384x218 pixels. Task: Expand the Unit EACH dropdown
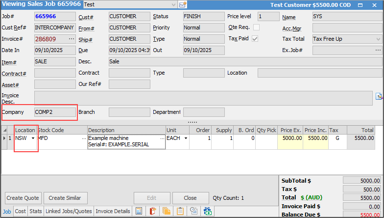click(186, 138)
